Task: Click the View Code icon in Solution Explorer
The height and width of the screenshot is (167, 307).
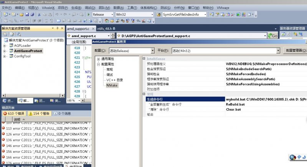Action: [19, 34]
